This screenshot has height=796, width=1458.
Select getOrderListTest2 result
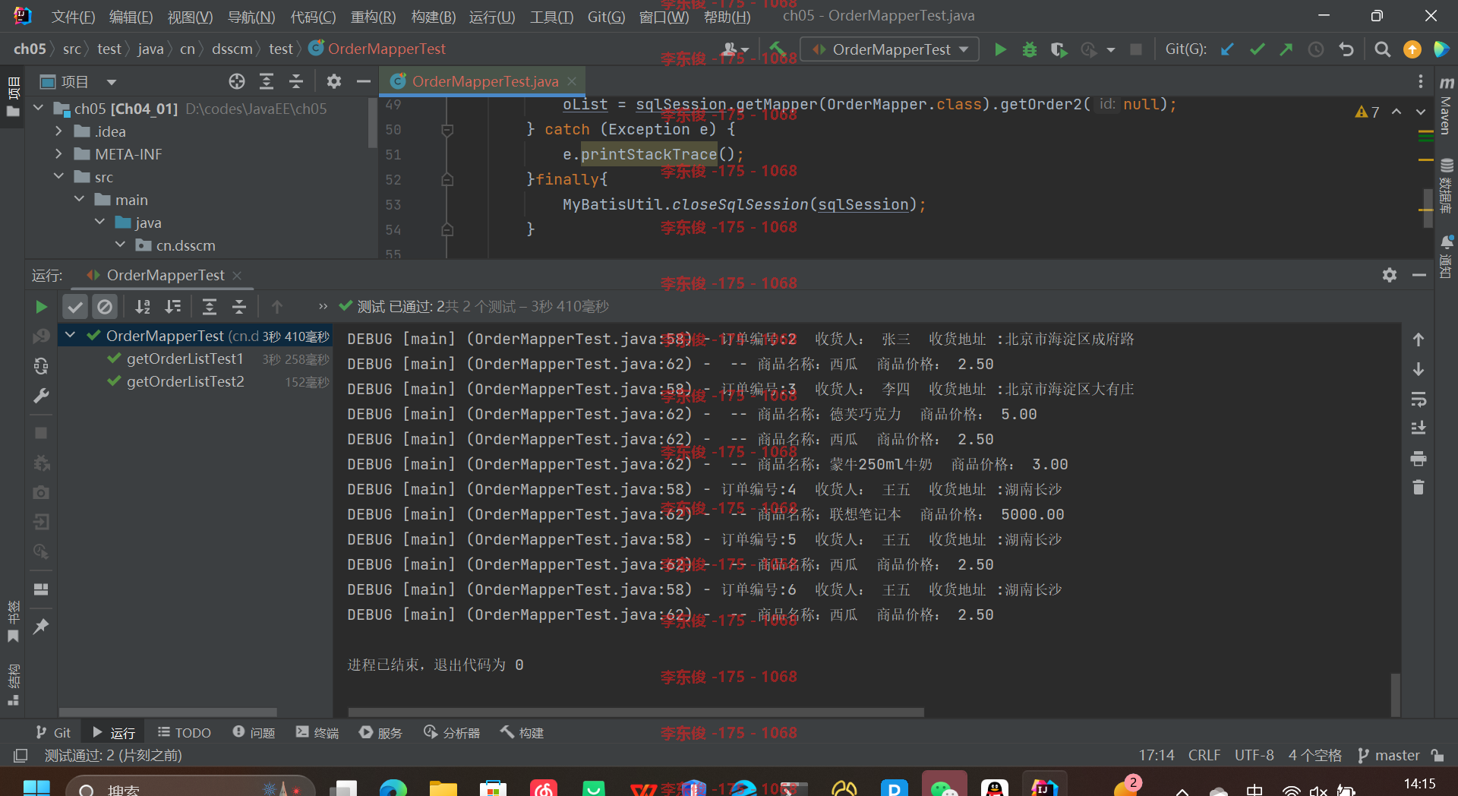[x=185, y=381]
